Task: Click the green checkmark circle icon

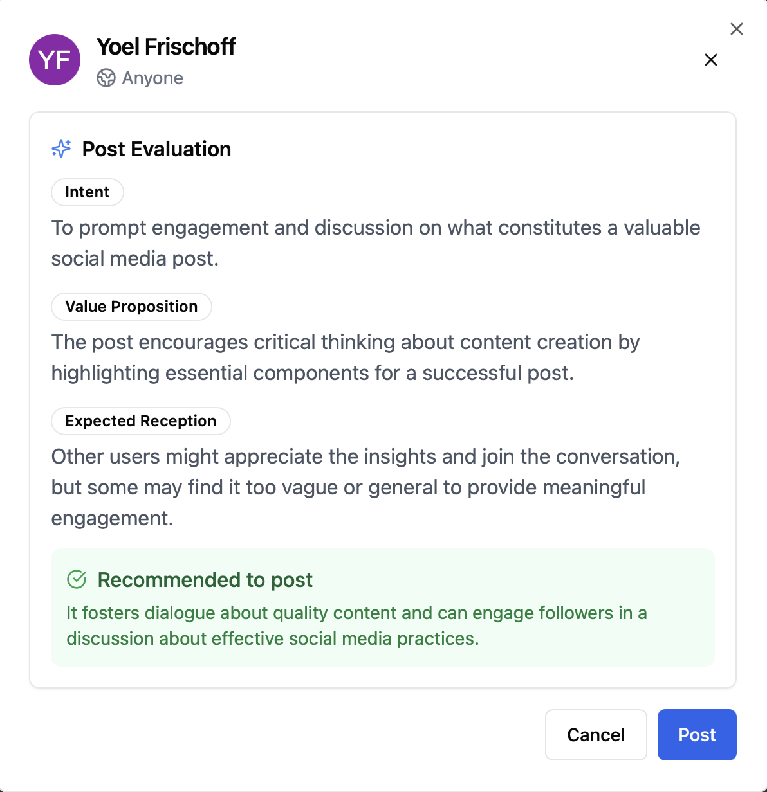Action: click(77, 579)
